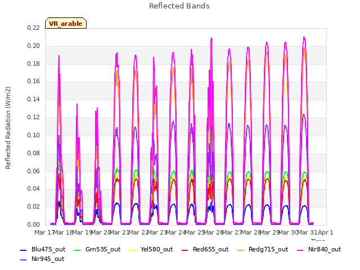360x270 pixels.
Task: Select the Nir840_out legend entry
Action: [319, 249]
